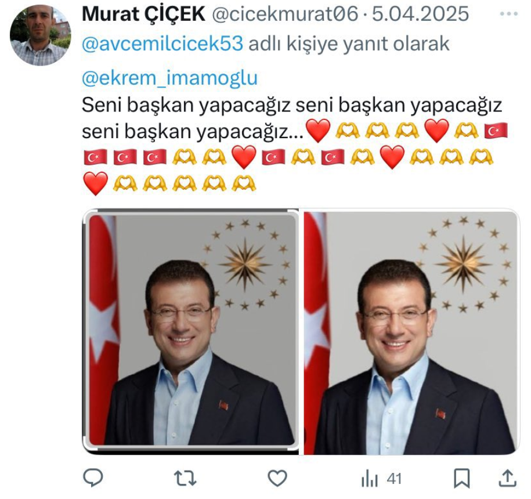The width and height of the screenshot is (531, 499).
Task: Like the tweet with the heart icon
Action: 277,478
